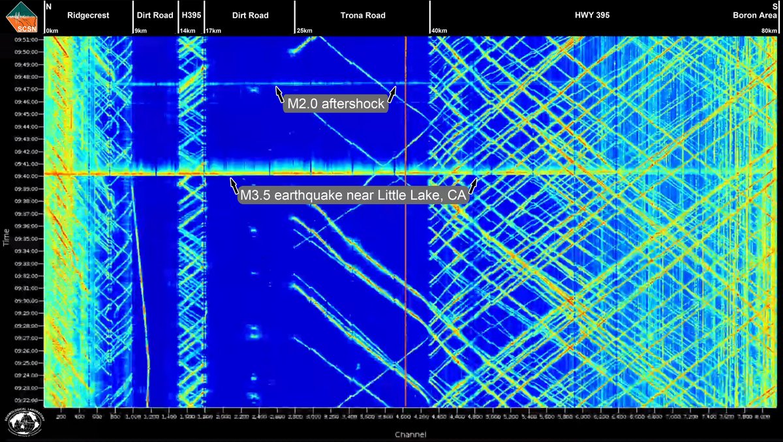The width and height of the screenshot is (783, 442).
Task: Click the right arrow marking the M2.0 aftershock arrival
Action: click(x=392, y=94)
